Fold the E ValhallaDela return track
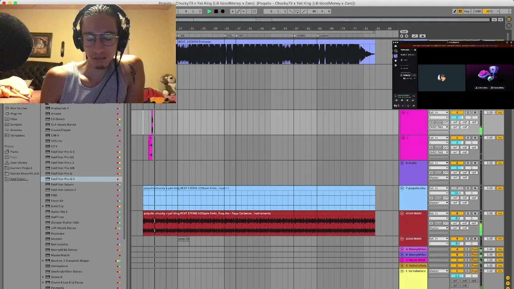Viewport: 514px width, 289px height. point(402,271)
